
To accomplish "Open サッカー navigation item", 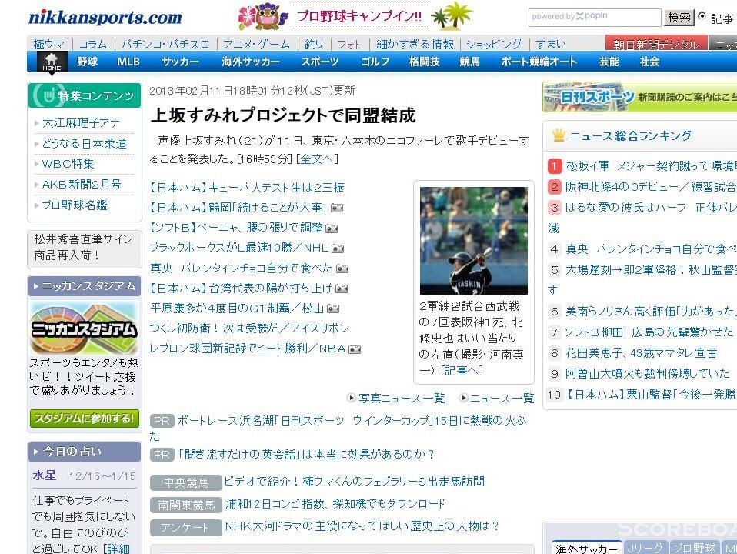I will coord(181,62).
